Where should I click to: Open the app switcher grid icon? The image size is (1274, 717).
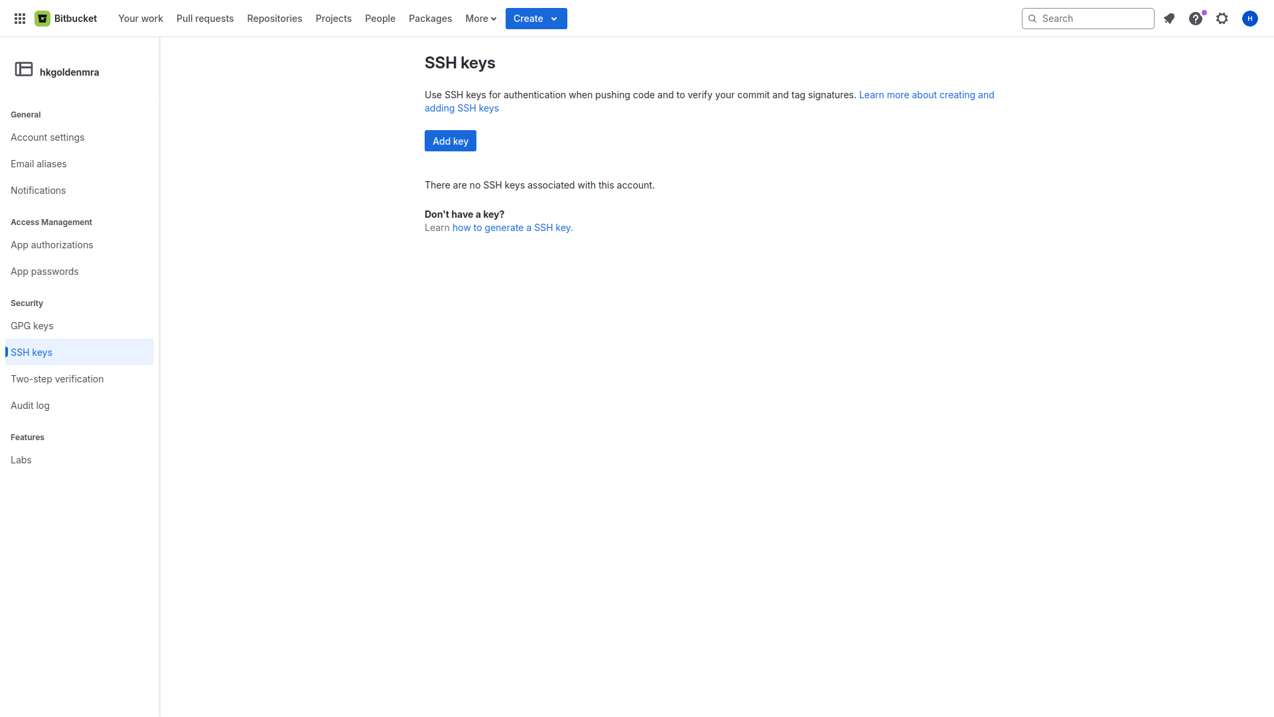tap(20, 19)
